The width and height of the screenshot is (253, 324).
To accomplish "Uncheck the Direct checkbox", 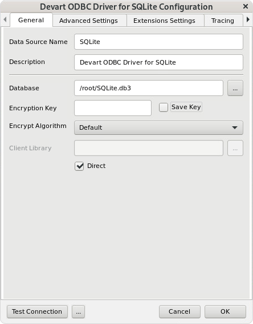I will pyautogui.click(x=79, y=166).
